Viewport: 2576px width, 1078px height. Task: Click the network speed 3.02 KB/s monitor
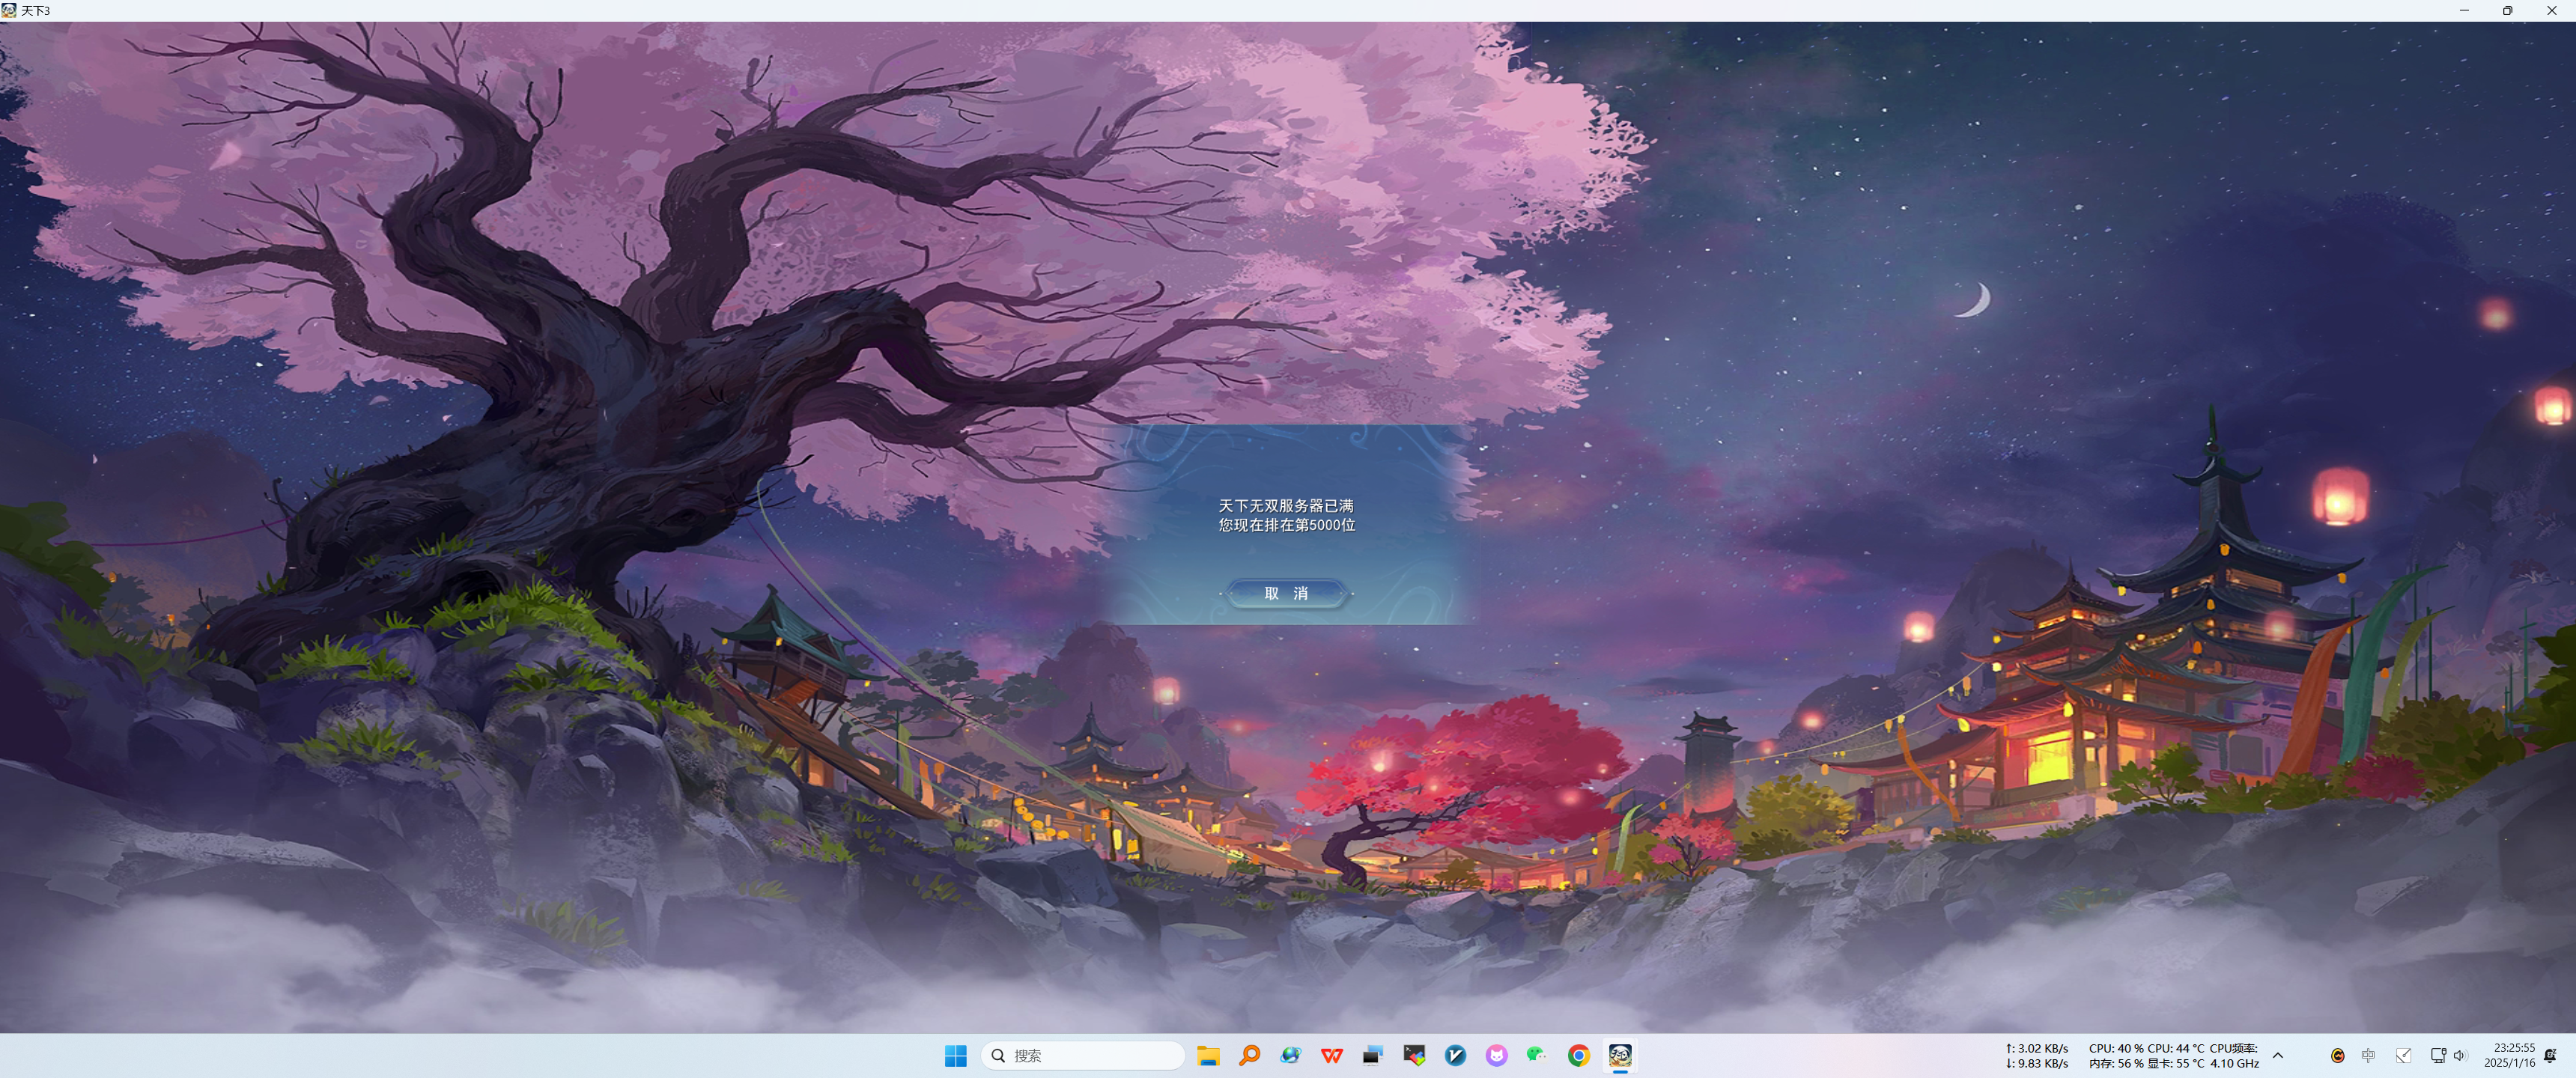[x=2037, y=1048]
